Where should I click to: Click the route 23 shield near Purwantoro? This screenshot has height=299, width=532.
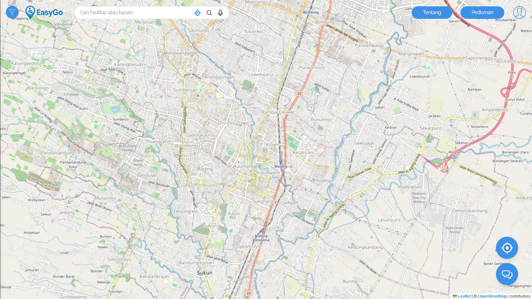(x=299, y=94)
